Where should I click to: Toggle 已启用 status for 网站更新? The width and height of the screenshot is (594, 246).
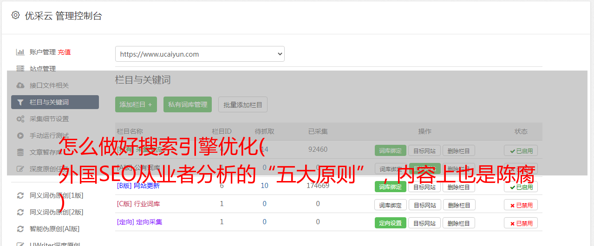click(521, 187)
